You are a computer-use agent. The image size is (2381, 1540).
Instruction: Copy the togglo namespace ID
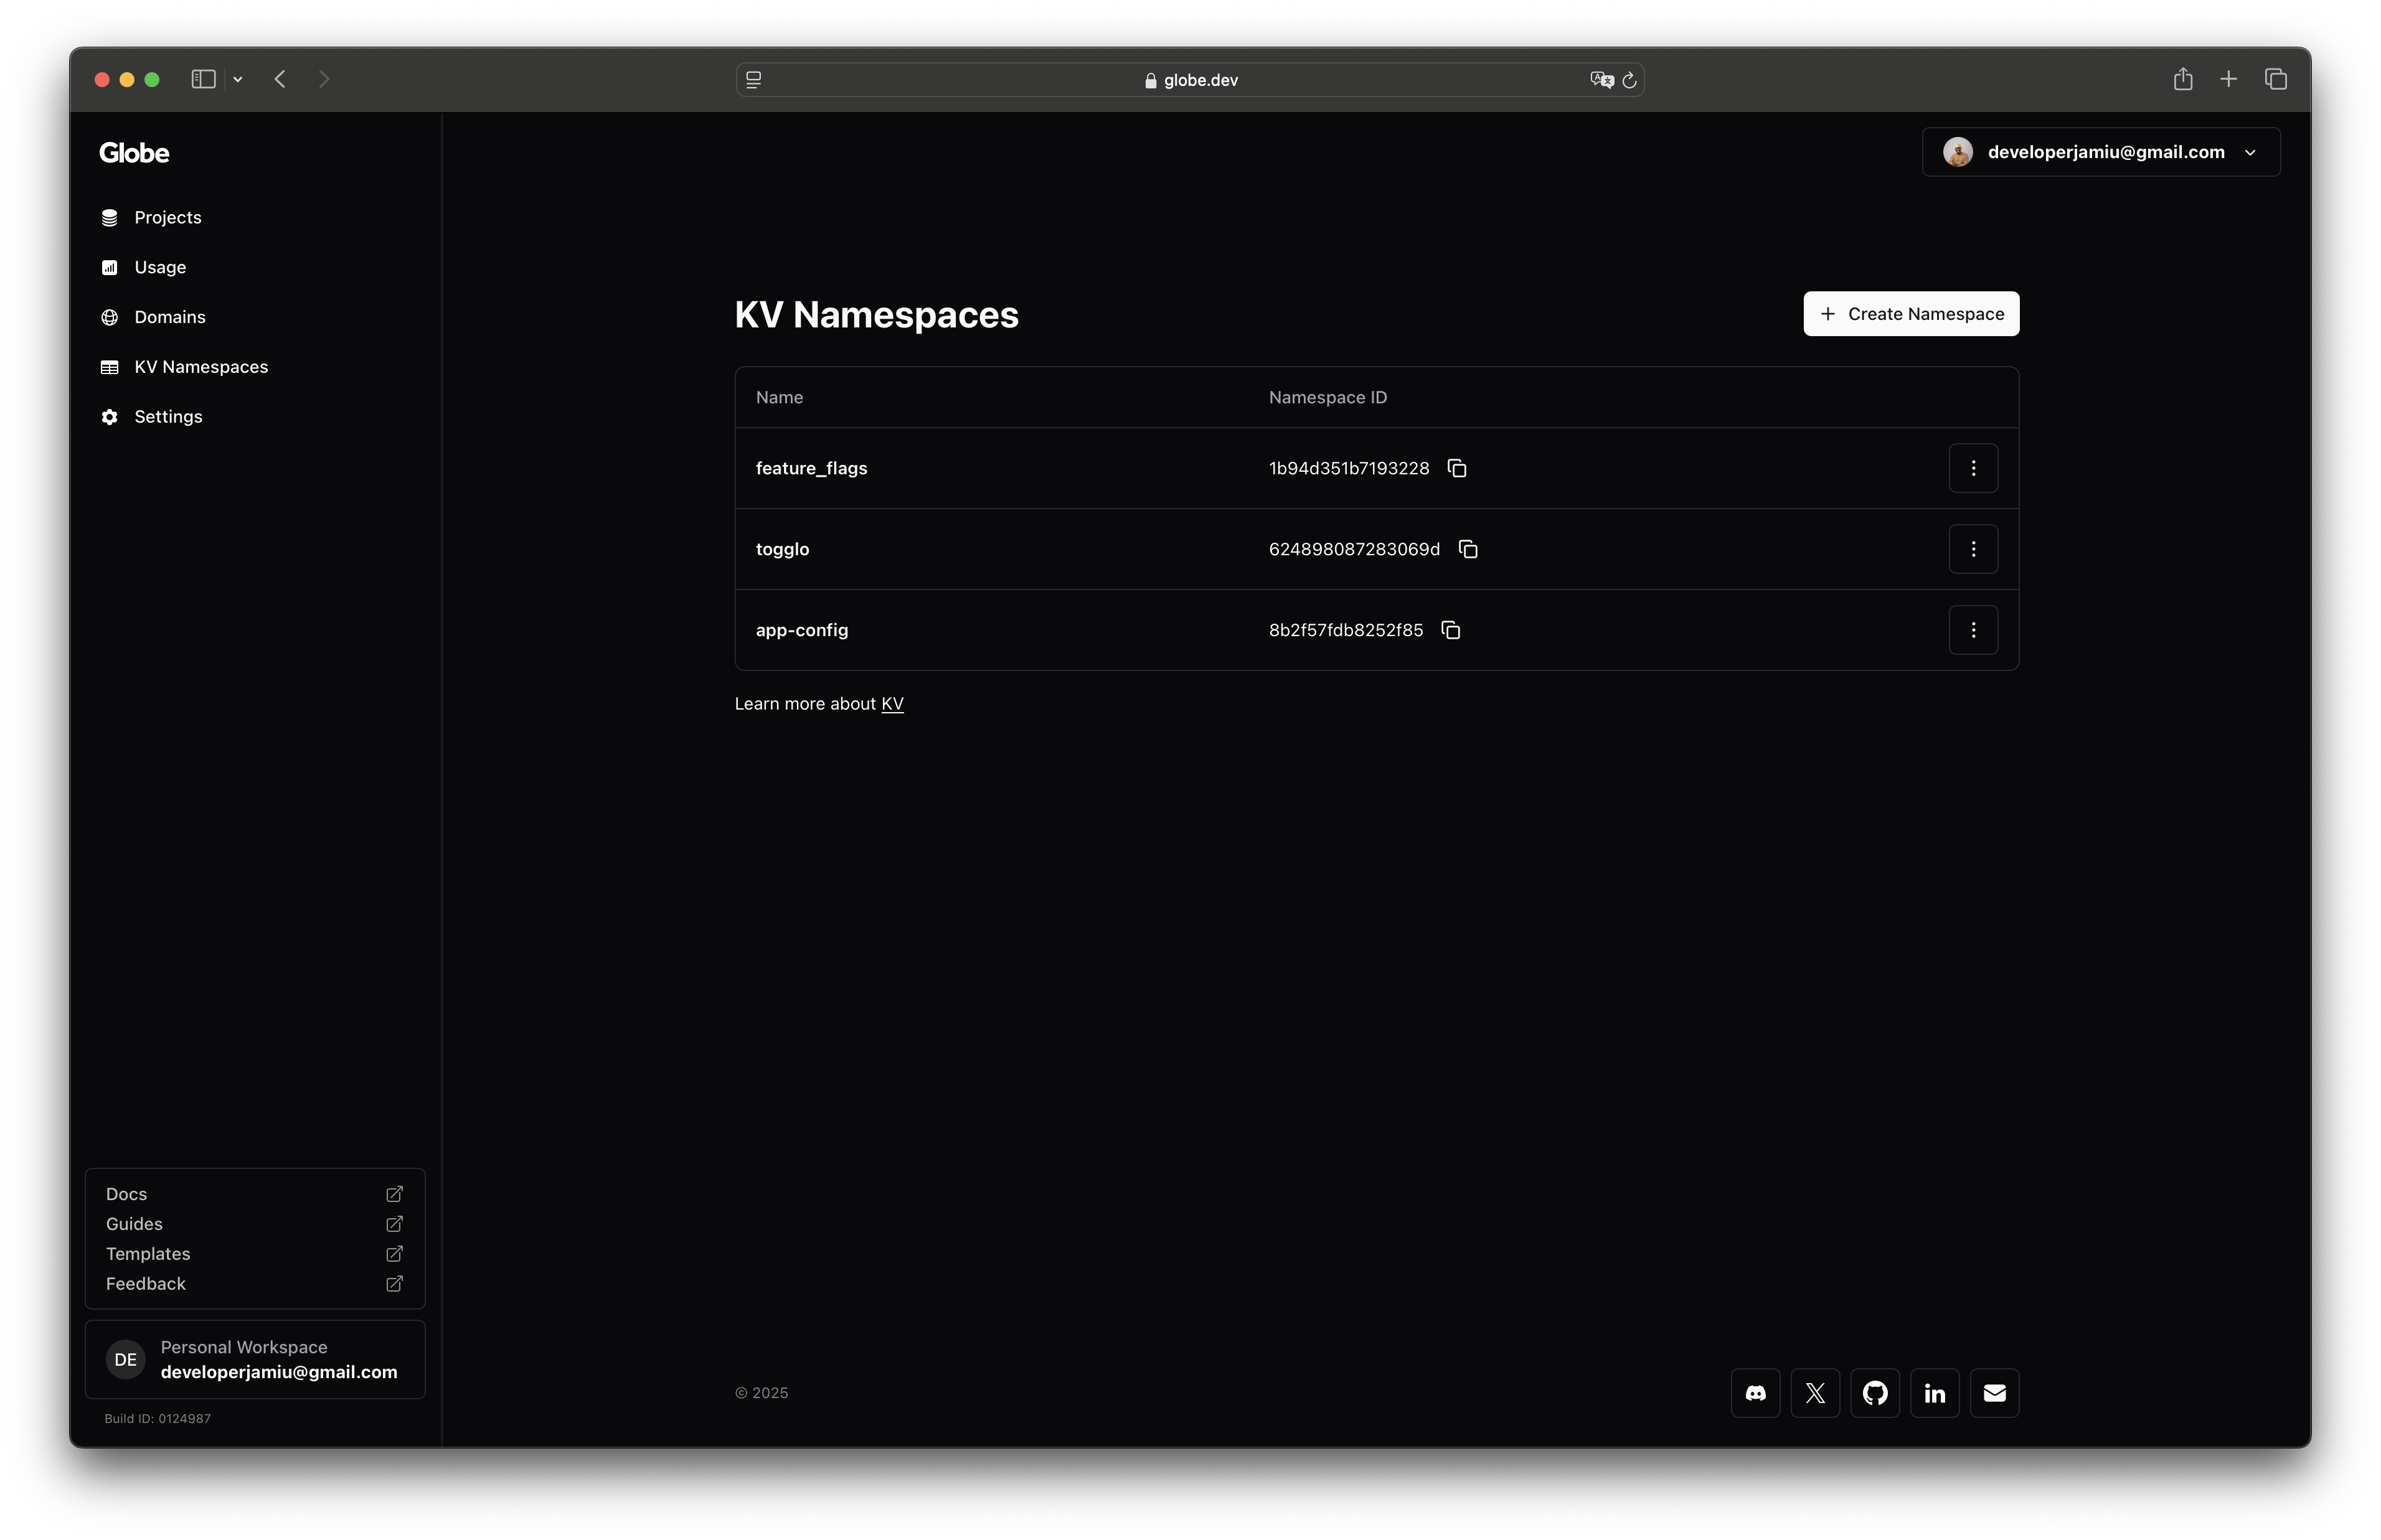pyautogui.click(x=1467, y=549)
